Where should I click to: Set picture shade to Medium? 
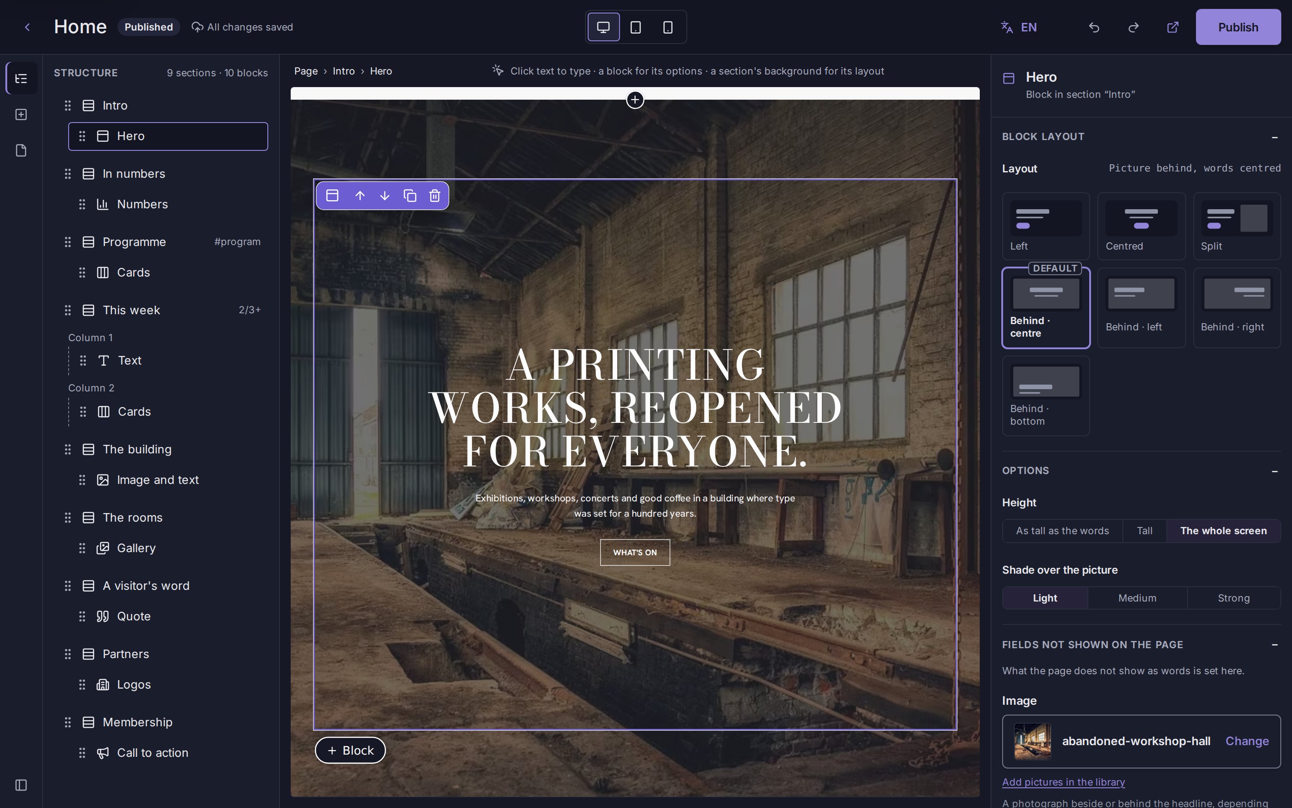[x=1137, y=598]
